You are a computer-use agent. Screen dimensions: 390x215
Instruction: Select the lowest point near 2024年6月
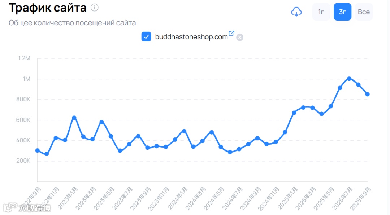coord(230,152)
